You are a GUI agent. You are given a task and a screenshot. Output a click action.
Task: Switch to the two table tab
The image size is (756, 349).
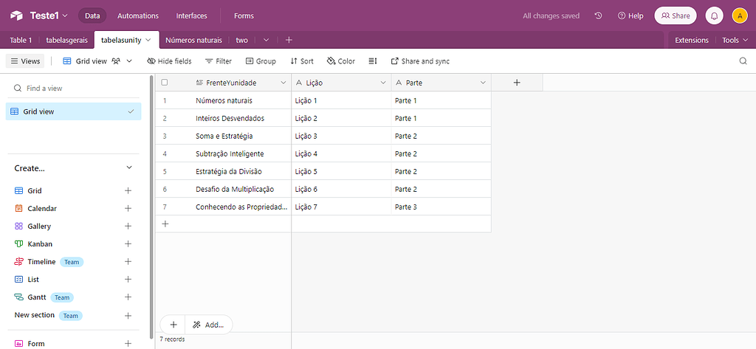tap(241, 40)
